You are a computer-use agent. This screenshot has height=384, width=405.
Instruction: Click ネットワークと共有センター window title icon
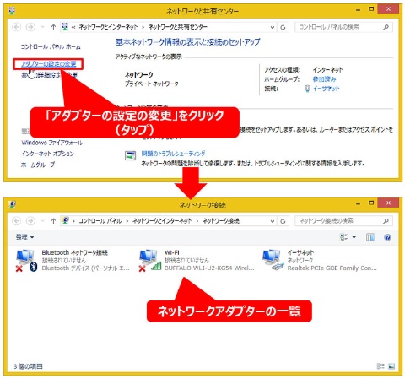tap(12, 11)
